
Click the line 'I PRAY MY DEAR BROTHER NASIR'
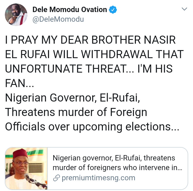point(90,40)
